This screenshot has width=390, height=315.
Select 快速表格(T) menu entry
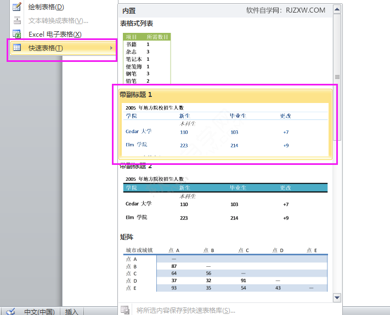[x=63, y=48]
